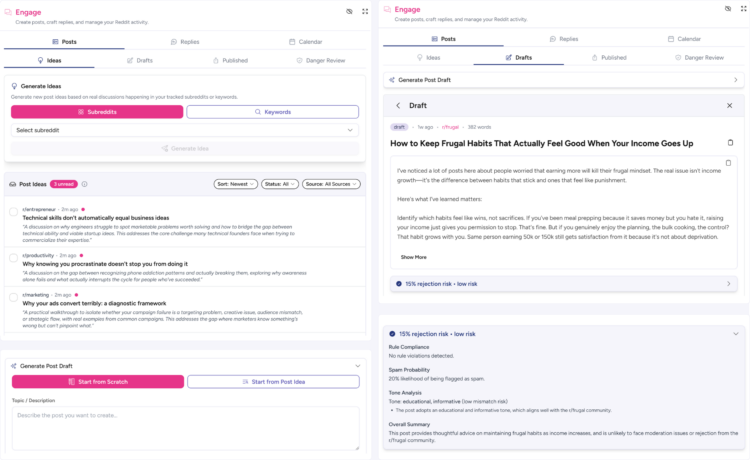
Task: Toggle the hide-eye icon in the right Engage header
Action: (728, 9)
